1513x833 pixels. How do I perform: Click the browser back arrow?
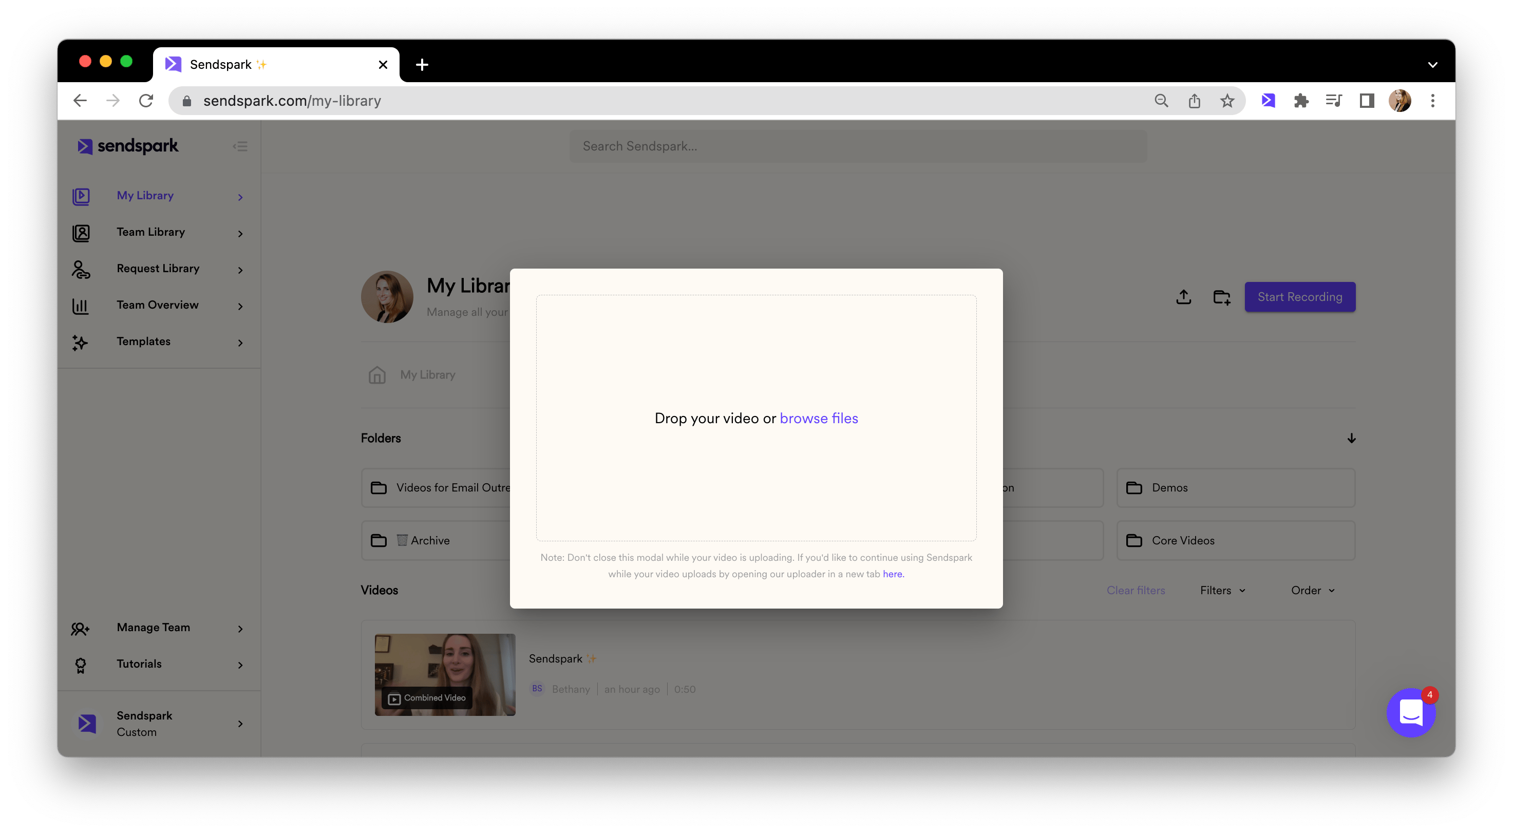tap(80, 101)
